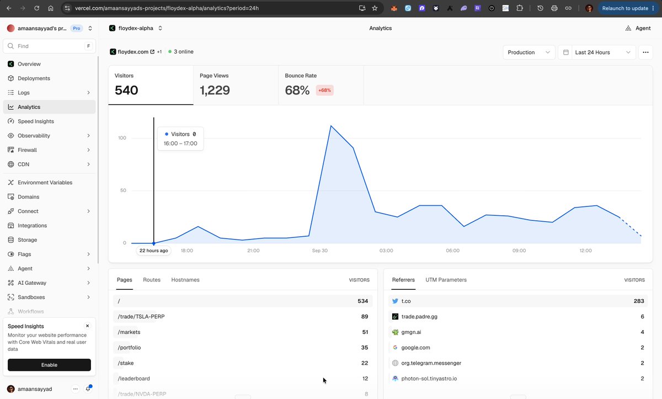Expand the Flags sidebar submenu
The image size is (662, 399).
click(x=89, y=254)
